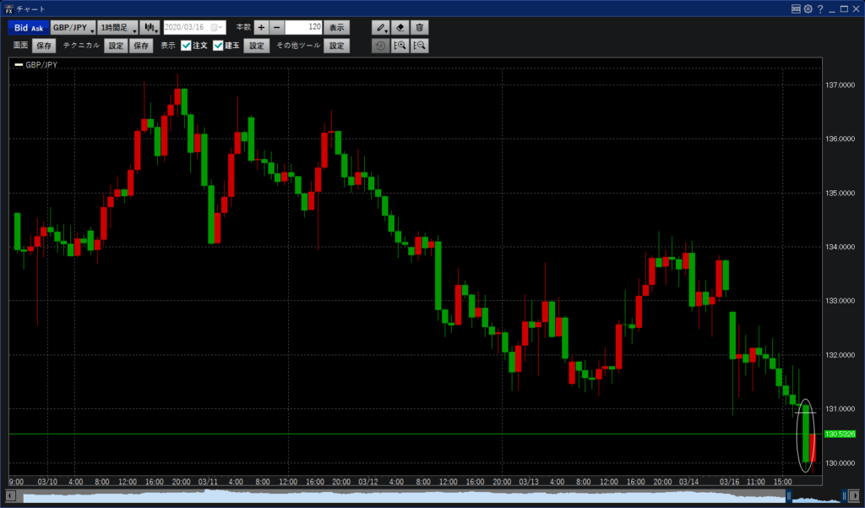Zoom out on the chart vertically
865x508 pixels.
pyautogui.click(x=419, y=46)
